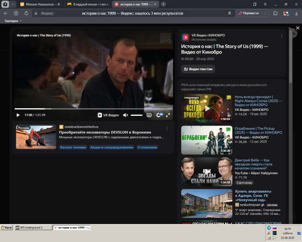The height and width of the screenshot is (242, 302).
Task: Open translate options three-dot menu
Action: pyautogui.click(x=265, y=13)
